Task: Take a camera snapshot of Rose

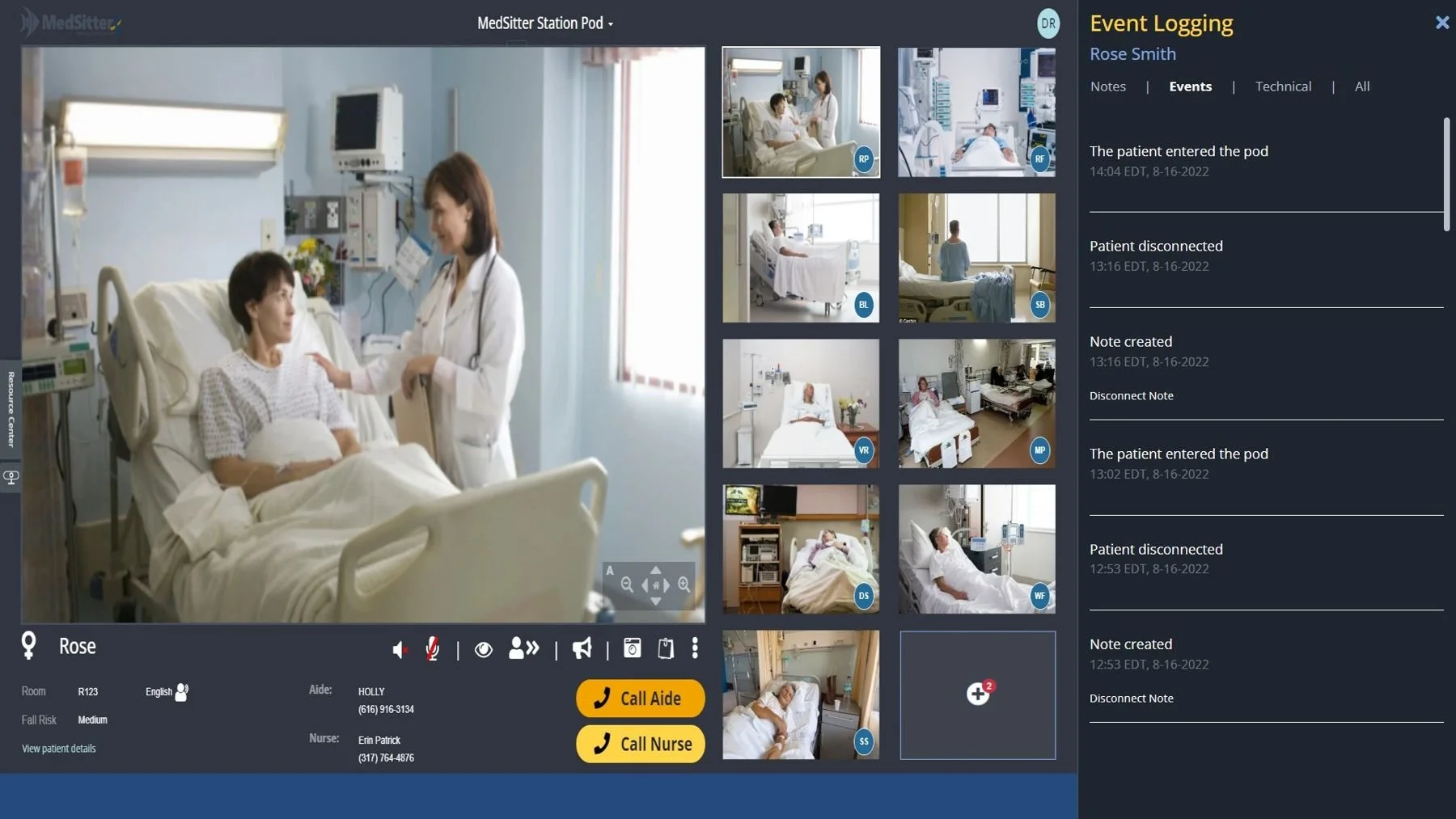Action: pos(632,648)
